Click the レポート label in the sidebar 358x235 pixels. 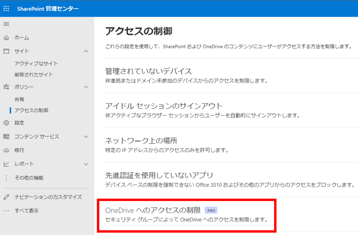click(24, 164)
